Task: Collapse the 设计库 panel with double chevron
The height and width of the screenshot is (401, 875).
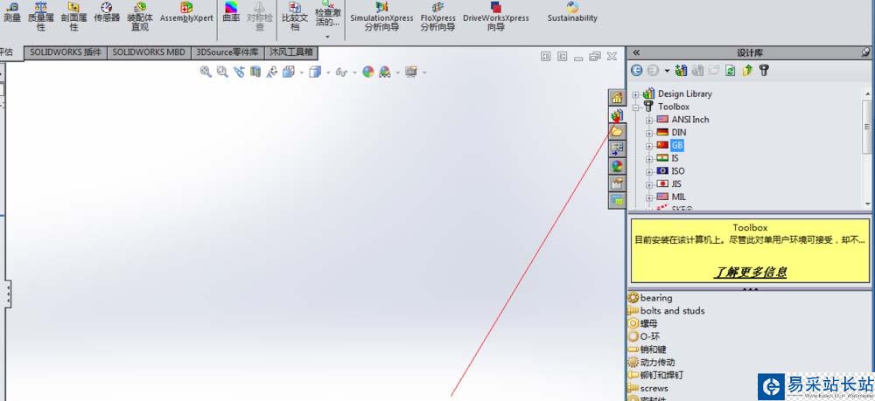Action: [x=636, y=52]
